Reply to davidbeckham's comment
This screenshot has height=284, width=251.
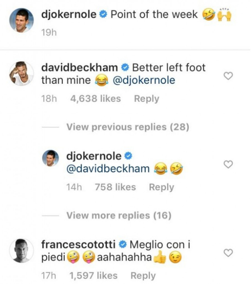(146, 99)
